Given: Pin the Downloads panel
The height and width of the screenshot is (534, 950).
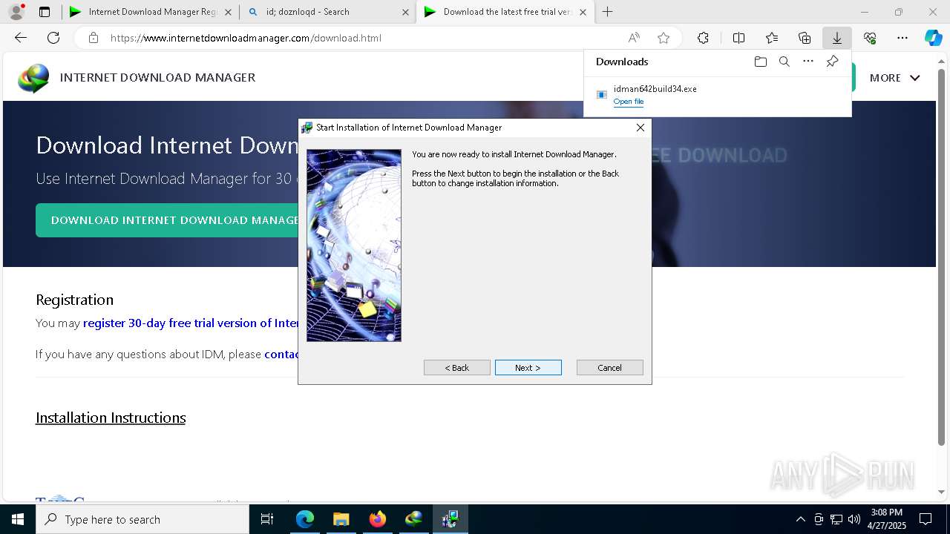Looking at the screenshot, I should click(x=832, y=62).
